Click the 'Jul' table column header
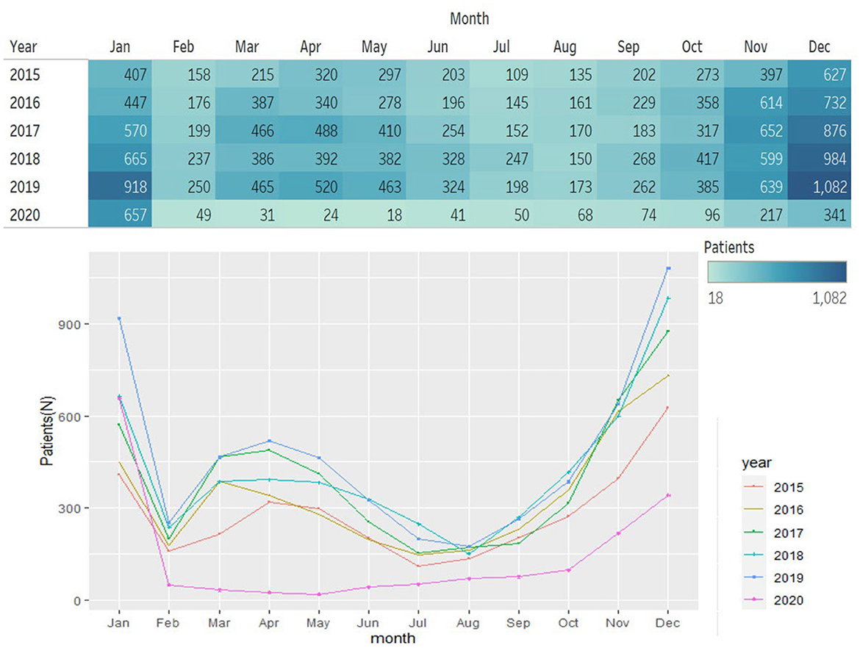 tap(501, 46)
